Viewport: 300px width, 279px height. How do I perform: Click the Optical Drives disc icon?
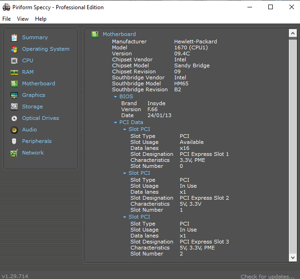[x=14, y=118]
